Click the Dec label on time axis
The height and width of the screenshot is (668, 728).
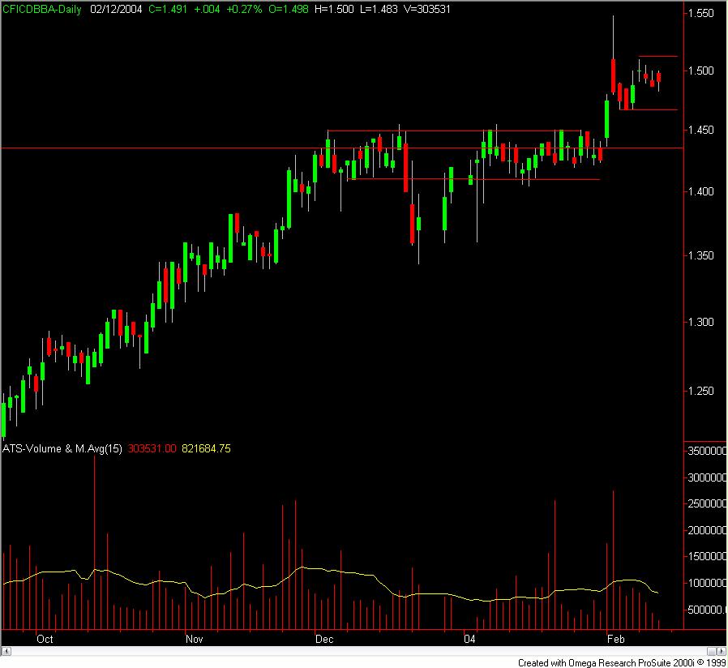pos(324,639)
